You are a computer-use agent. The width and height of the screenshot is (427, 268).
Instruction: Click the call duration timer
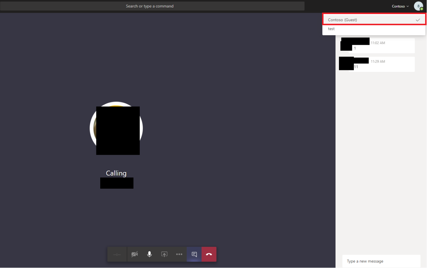[x=117, y=254]
